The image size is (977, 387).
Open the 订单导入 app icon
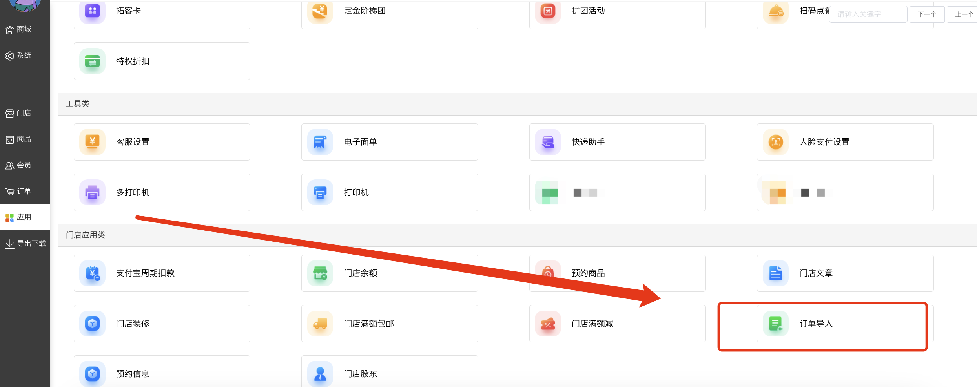tap(775, 324)
